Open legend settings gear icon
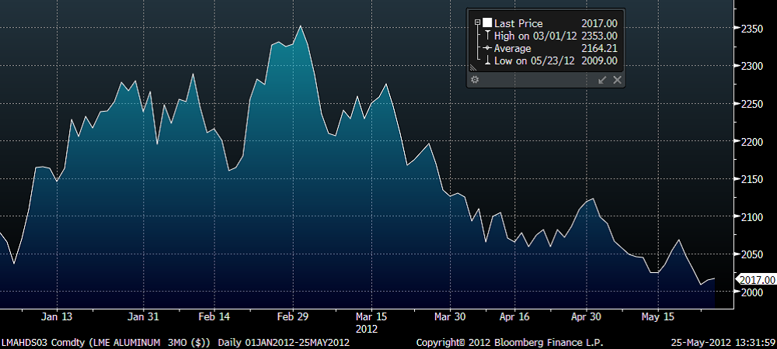 tap(475, 80)
